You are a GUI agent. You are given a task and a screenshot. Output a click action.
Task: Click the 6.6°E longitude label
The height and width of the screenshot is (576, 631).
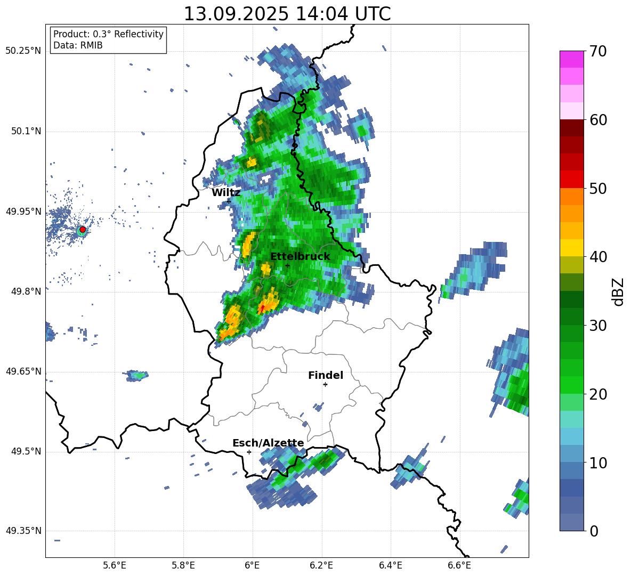pyautogui.click(x=459, y=565)
